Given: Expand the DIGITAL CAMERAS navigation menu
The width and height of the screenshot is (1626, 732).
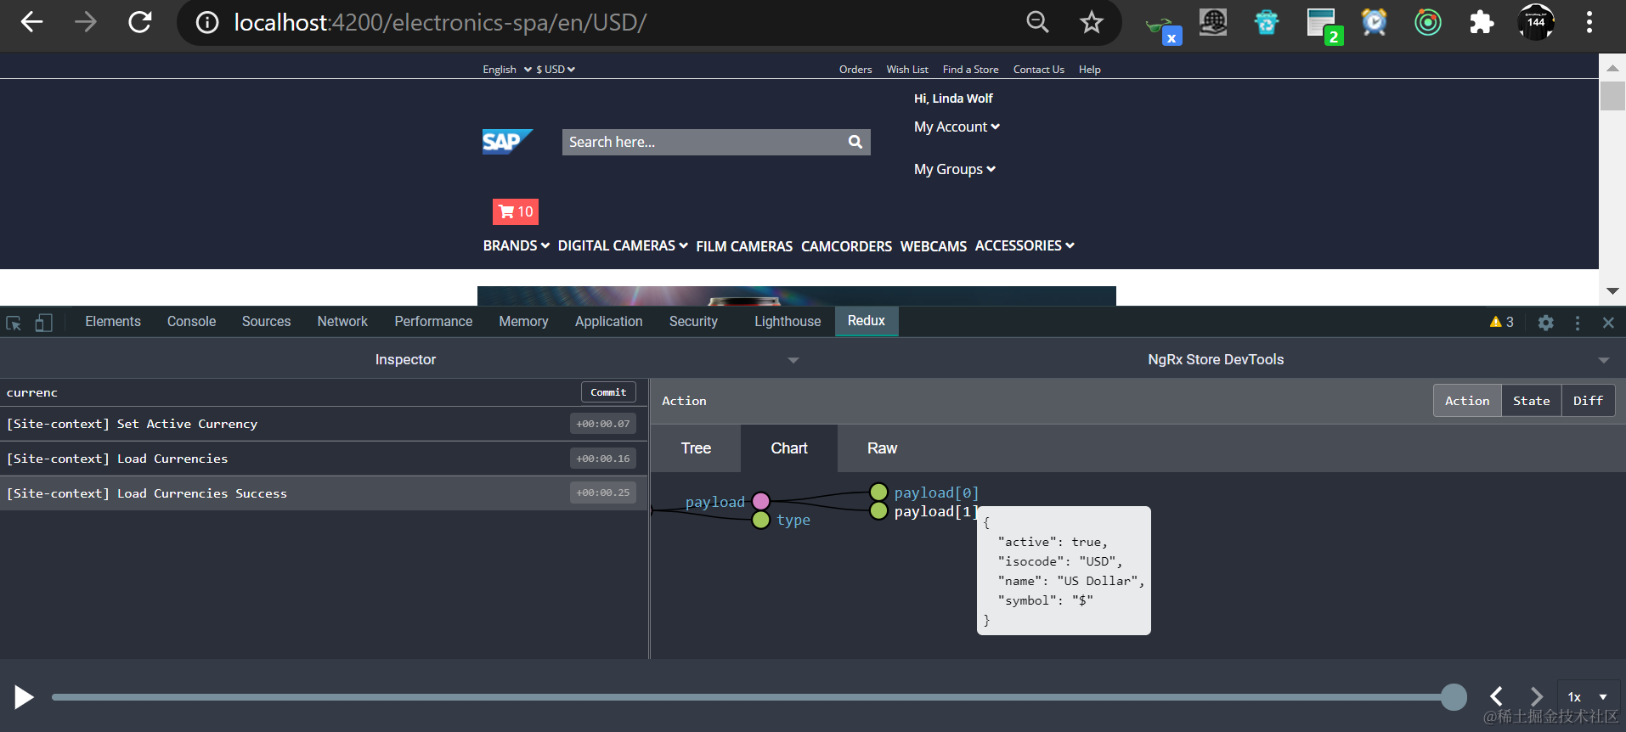Looking at the screenshot, I should [x=623, y=245].
